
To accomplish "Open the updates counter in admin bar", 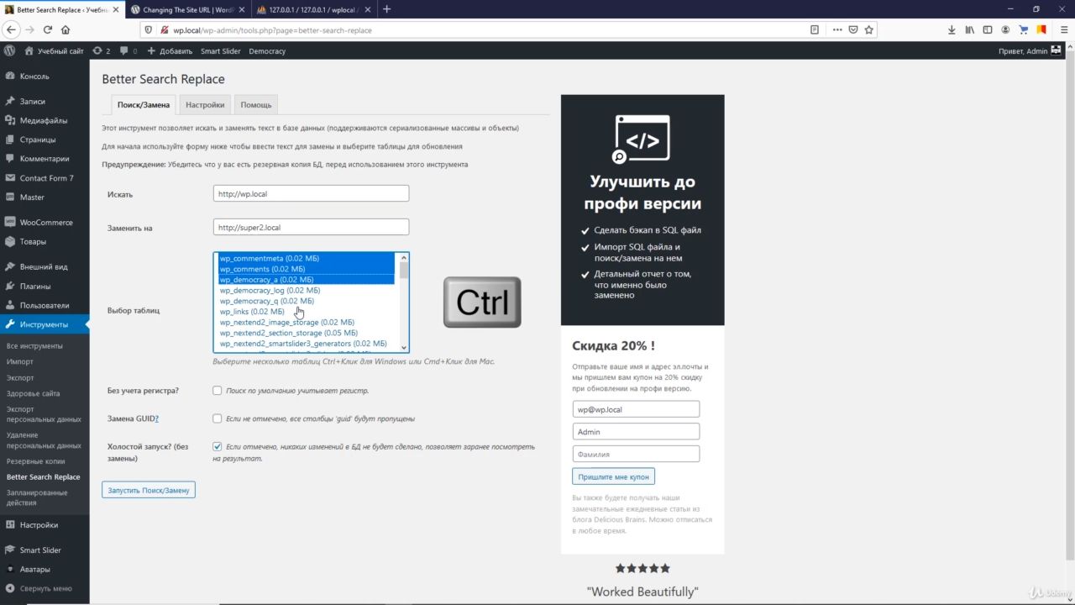I will [x=102, y=51].
